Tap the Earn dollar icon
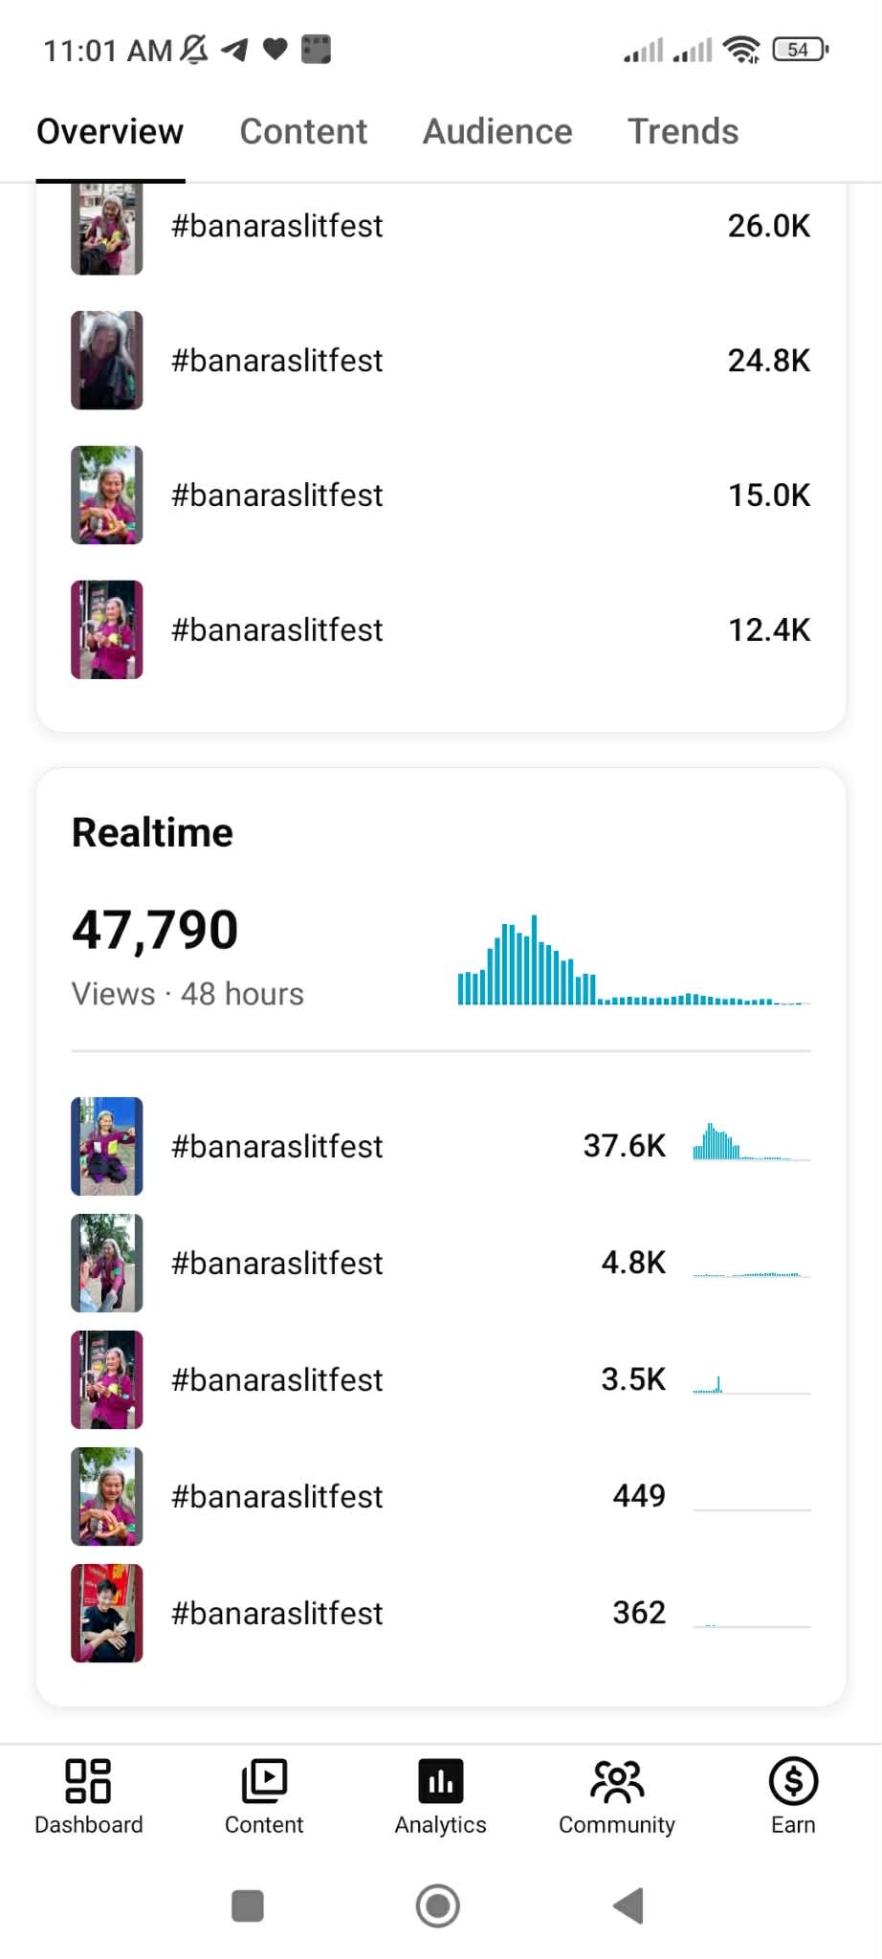 pyautogui.click(x=793, y=1781)
